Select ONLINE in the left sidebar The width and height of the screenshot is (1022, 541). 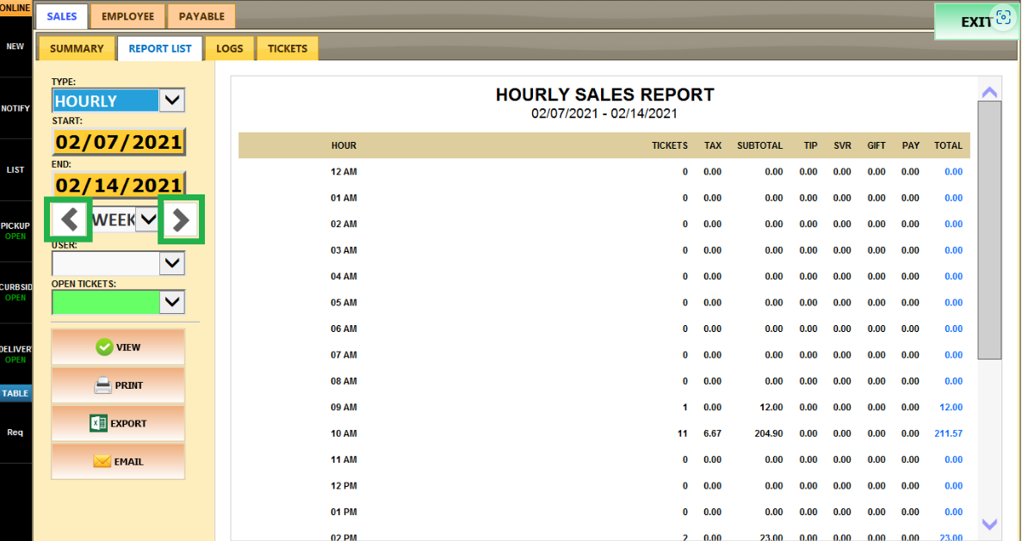(15, 7)
